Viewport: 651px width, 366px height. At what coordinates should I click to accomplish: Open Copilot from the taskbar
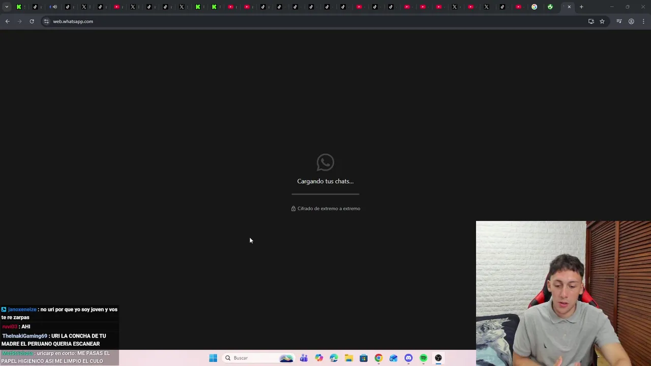click(x=319, y=358)
